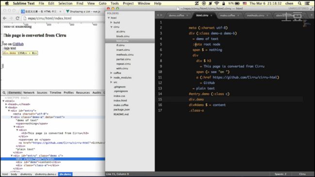Switch to the Network DevTools tab

point(29,92)
